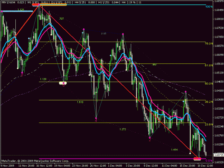Image resolution: width=224 pixels, height=168 pixels.
Task: Click the 23.6% Fibonacci label
Action: click(209, 124)
